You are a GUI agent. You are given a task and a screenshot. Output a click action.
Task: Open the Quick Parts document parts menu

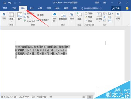tap(105, 13)
